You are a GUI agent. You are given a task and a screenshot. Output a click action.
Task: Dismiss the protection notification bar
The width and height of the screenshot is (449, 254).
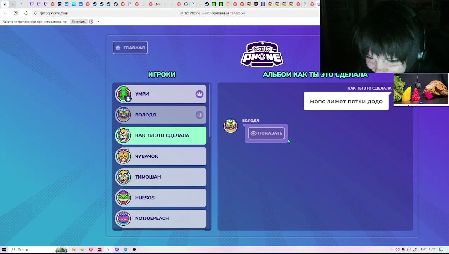coord(98,22)
